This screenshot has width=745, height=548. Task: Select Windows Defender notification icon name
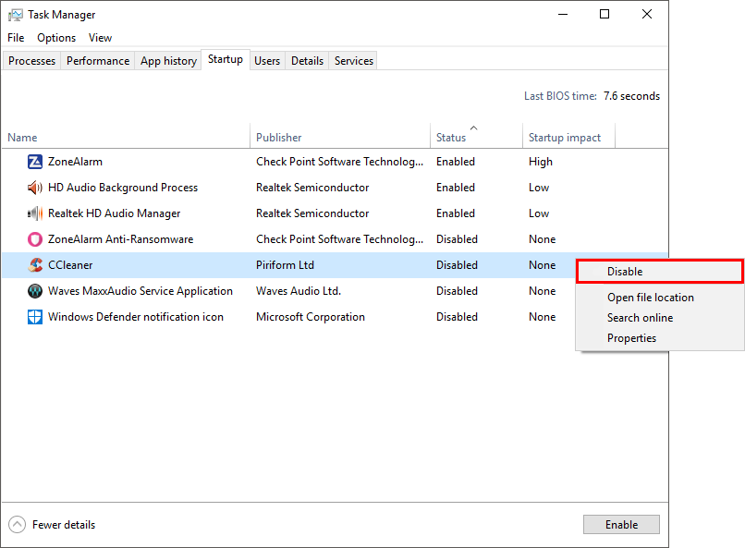[135, 317]
